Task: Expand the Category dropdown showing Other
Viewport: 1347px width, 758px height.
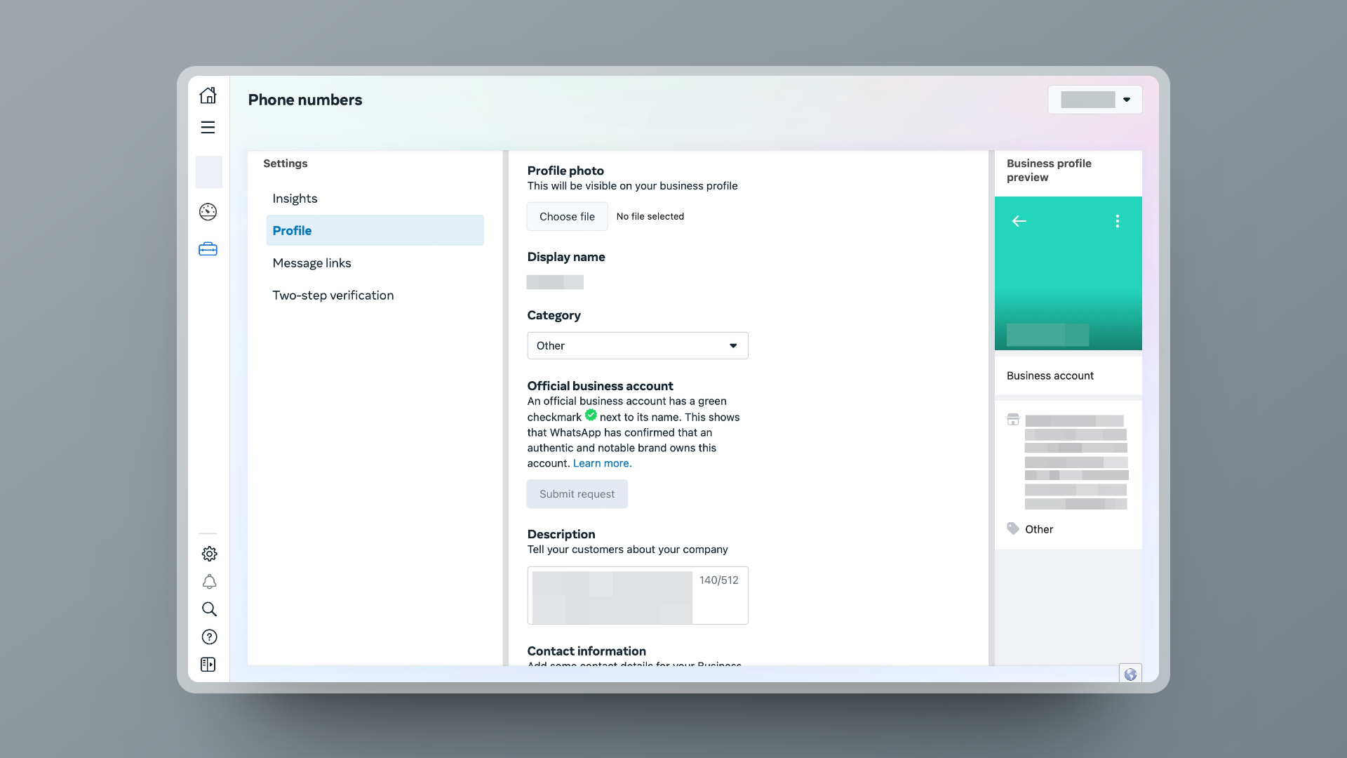Action: pos(637,345)
